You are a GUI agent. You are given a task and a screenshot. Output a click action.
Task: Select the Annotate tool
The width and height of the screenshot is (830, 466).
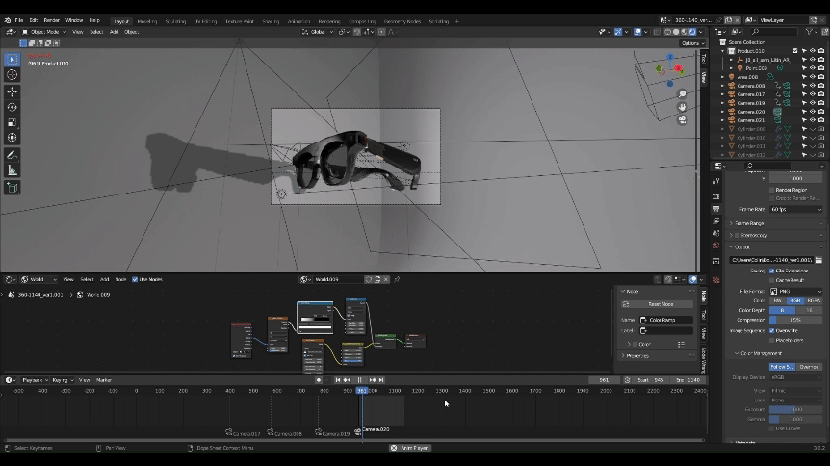pos(12,155)
